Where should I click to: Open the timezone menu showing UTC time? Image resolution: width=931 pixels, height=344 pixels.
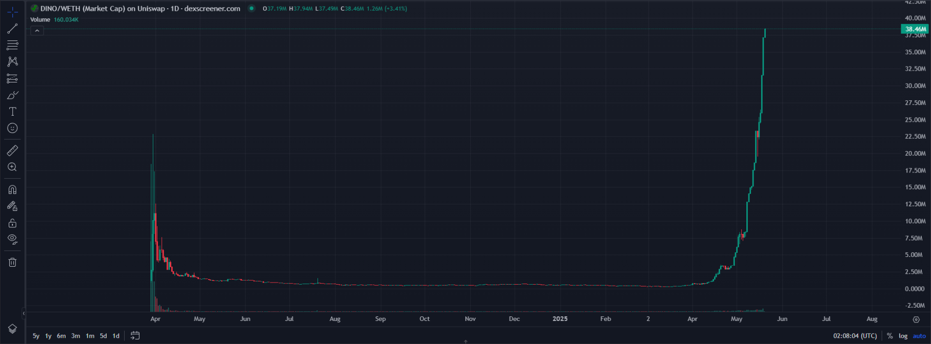855,336
